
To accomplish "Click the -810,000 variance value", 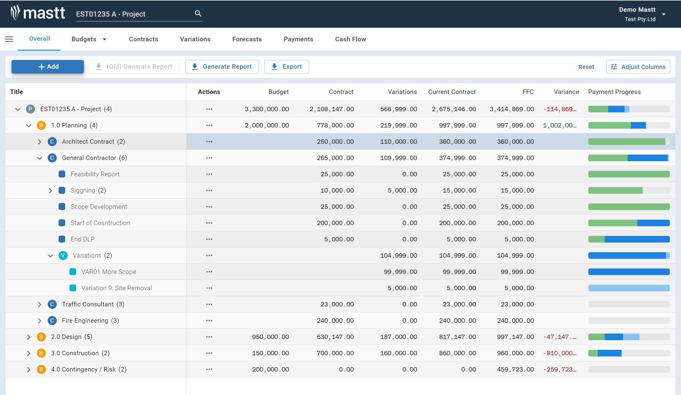I will tap(560, 353).
